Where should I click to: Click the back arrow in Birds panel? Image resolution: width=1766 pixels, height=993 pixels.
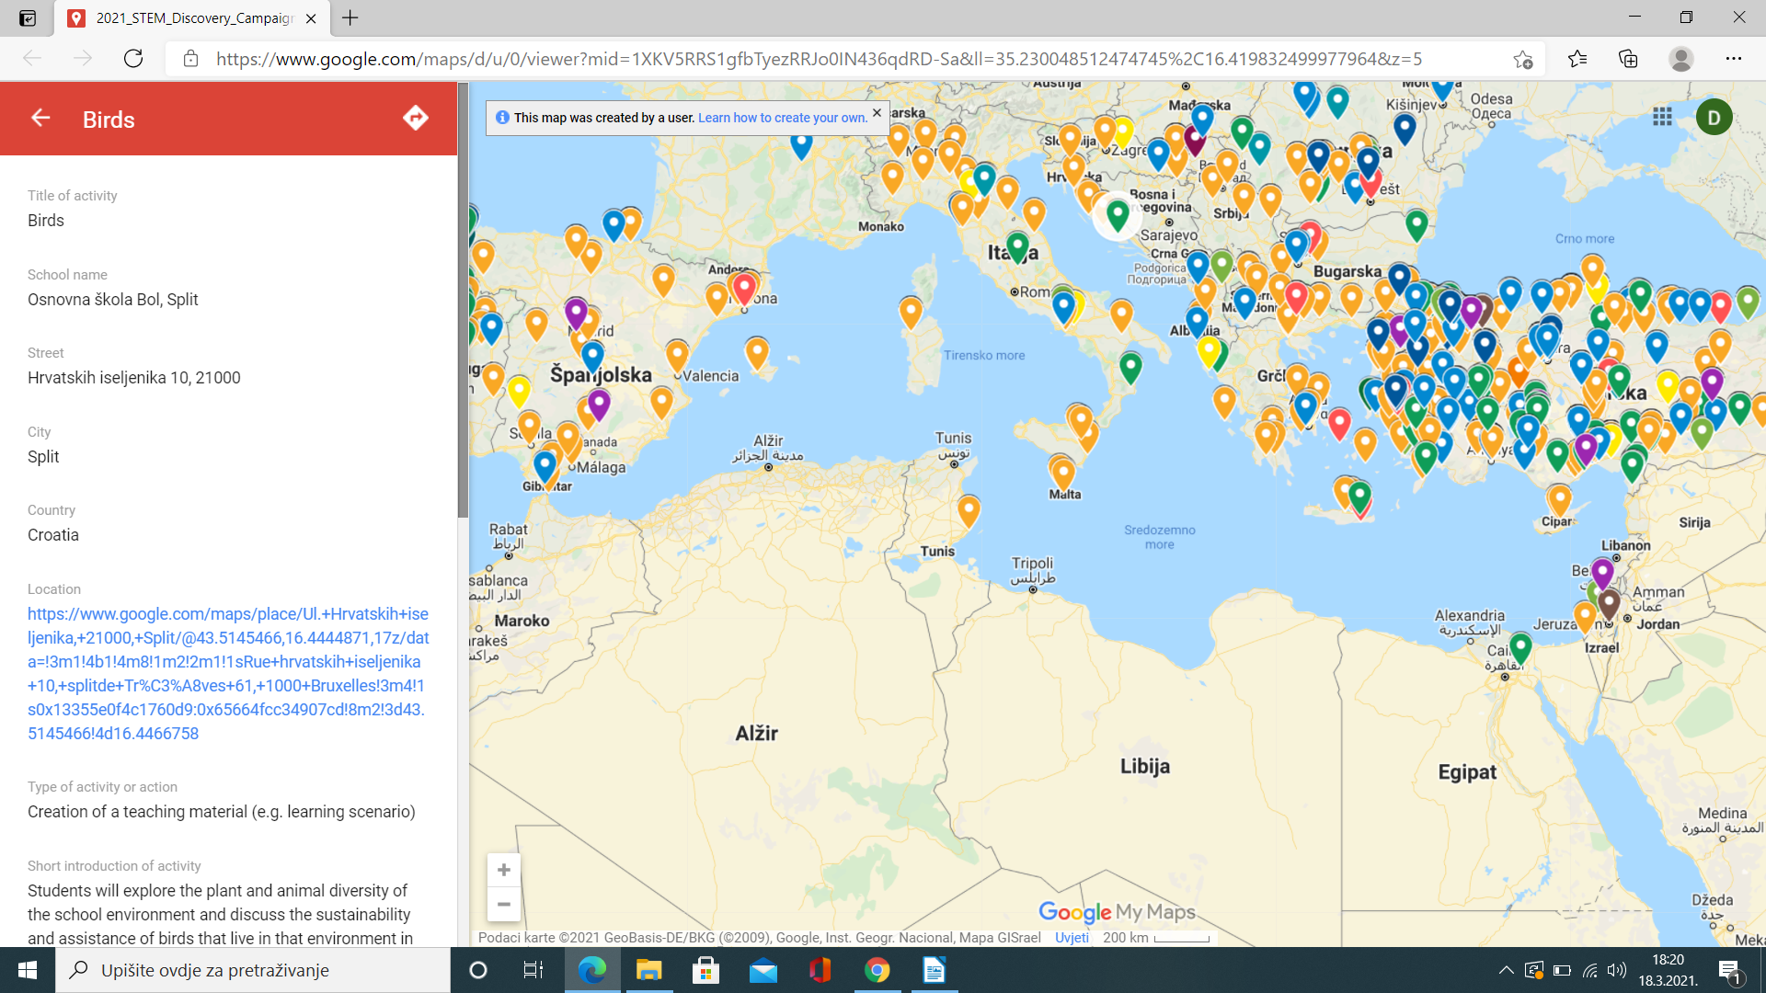click(40, 118)
